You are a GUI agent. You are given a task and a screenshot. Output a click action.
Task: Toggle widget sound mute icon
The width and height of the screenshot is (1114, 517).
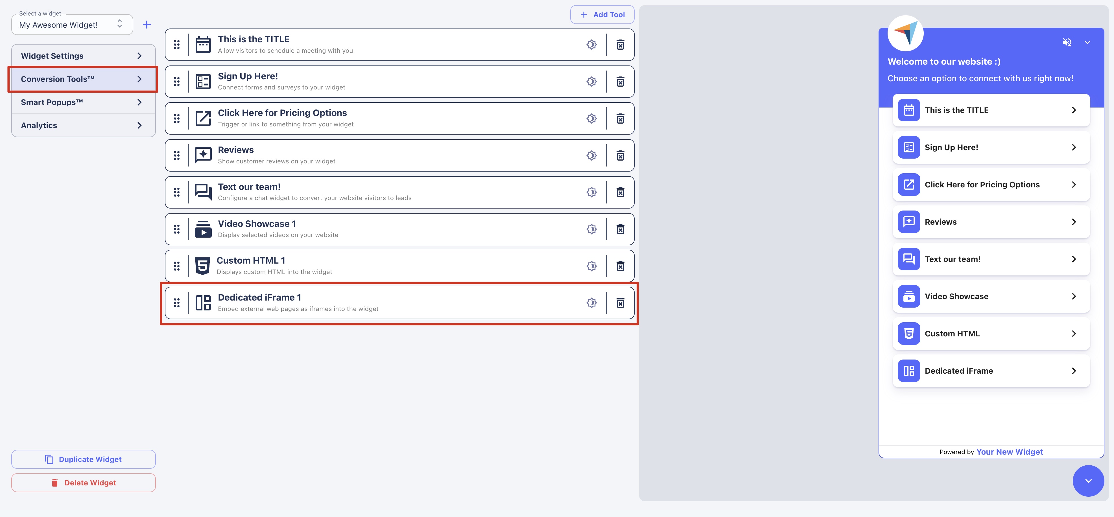coord(1067,42)
